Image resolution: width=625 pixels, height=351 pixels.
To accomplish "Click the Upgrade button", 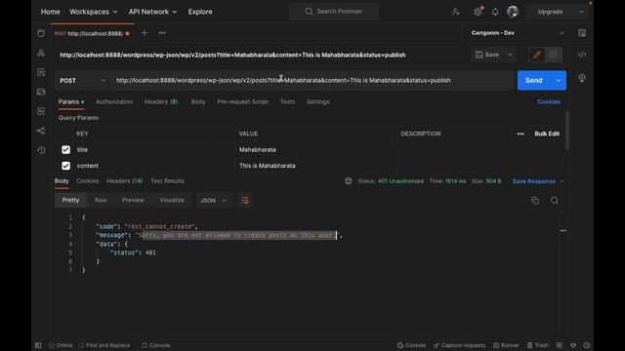I will [551, 12].
